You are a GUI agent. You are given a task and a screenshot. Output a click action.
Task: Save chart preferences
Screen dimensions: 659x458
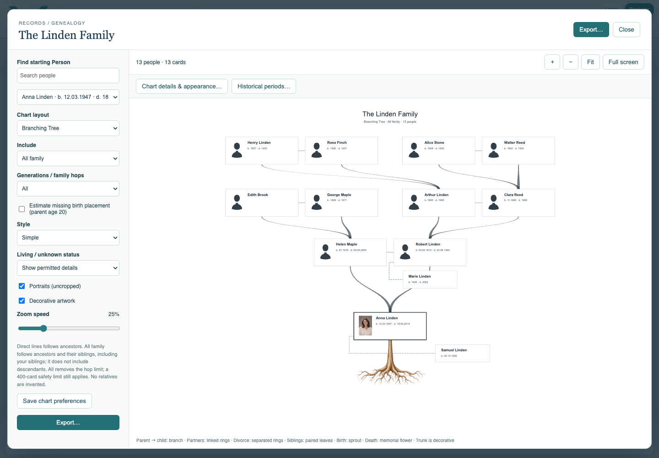coord(54,401)
